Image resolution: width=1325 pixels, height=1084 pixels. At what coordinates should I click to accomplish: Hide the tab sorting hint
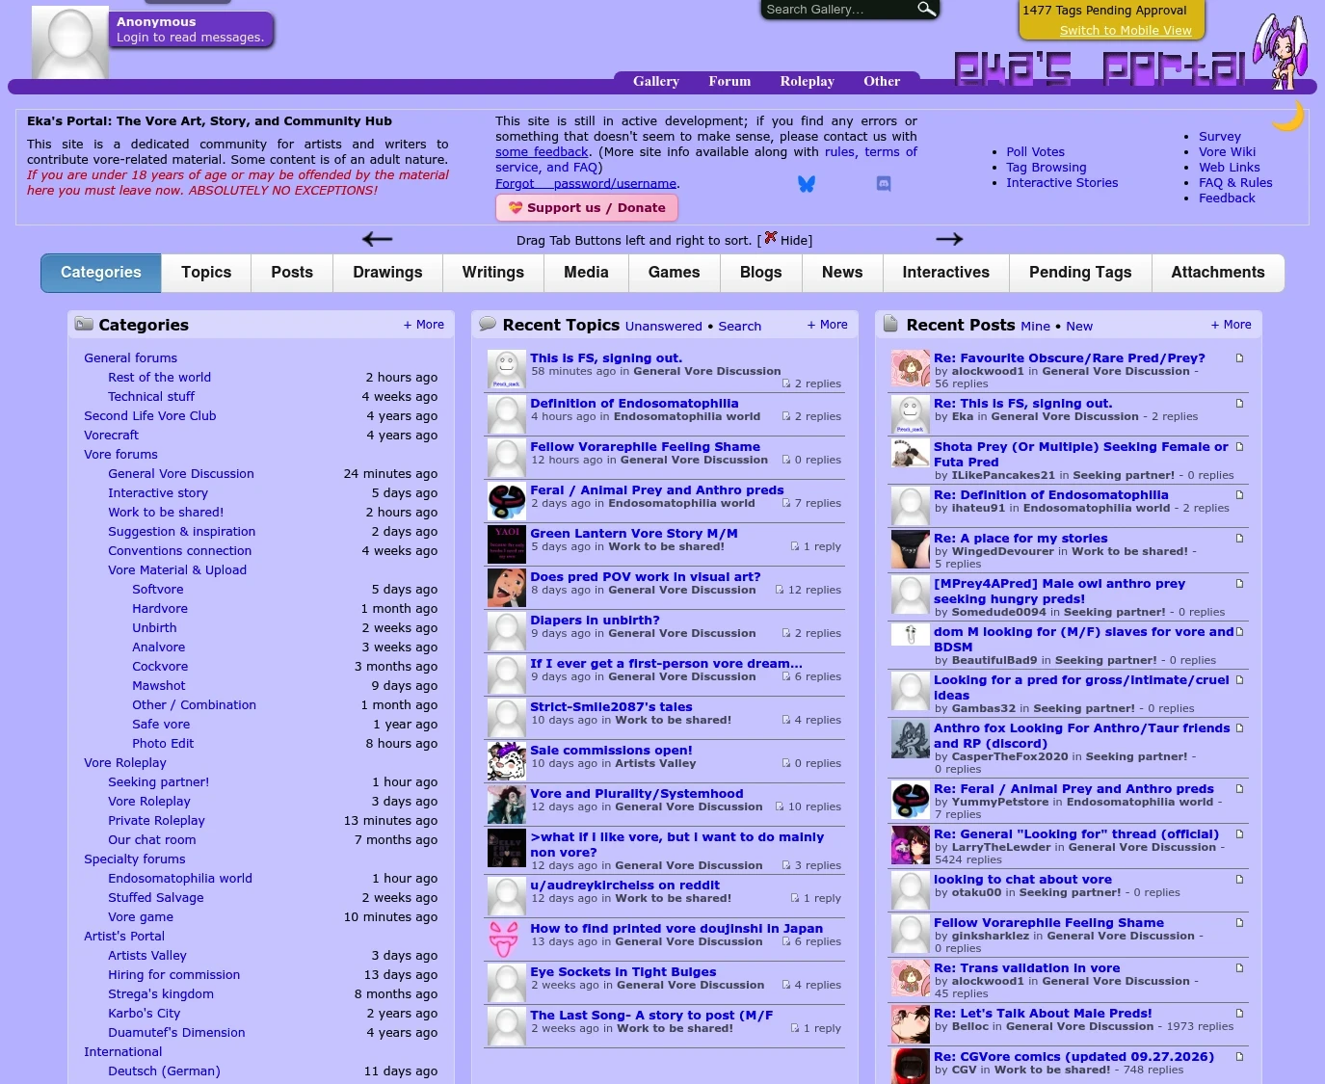click(788, 240)
